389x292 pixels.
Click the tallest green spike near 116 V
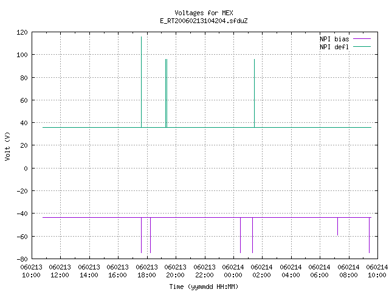click(x=142, y=82)
